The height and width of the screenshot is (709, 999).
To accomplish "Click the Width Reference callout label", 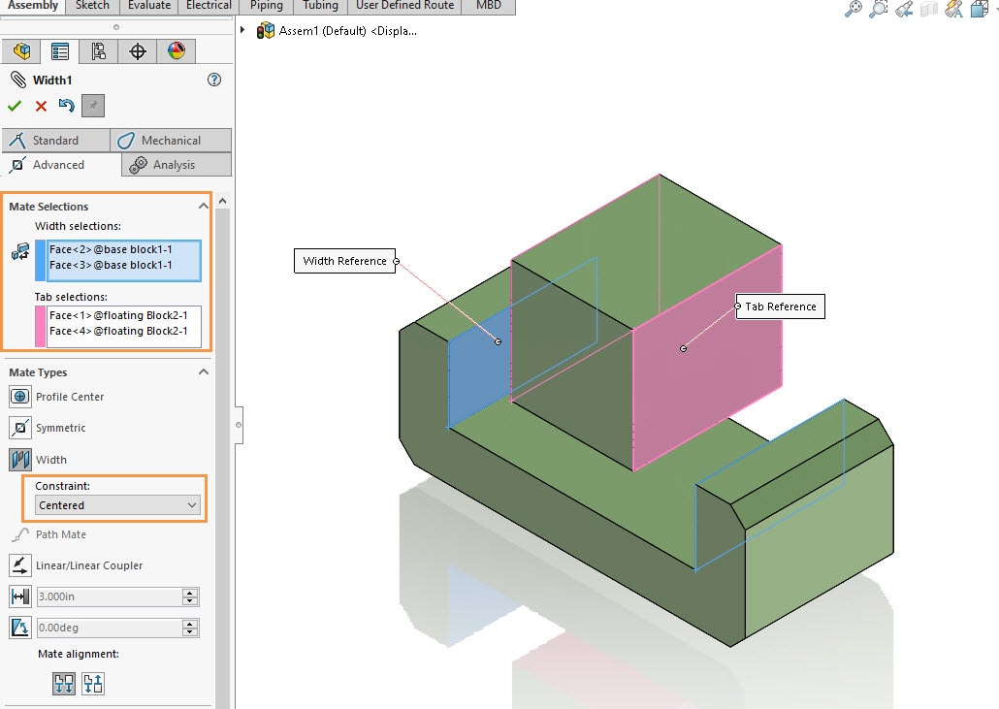I will tap(344, 261).
